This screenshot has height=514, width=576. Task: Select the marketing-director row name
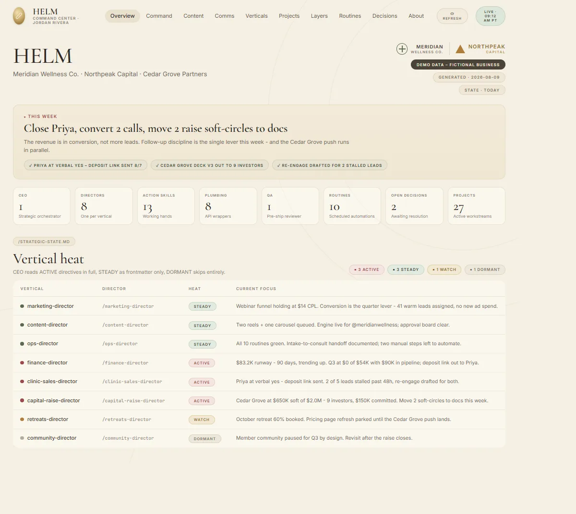(50, 306)
